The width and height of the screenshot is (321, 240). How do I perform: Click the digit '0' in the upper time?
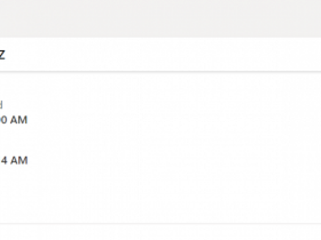(4, 120)
